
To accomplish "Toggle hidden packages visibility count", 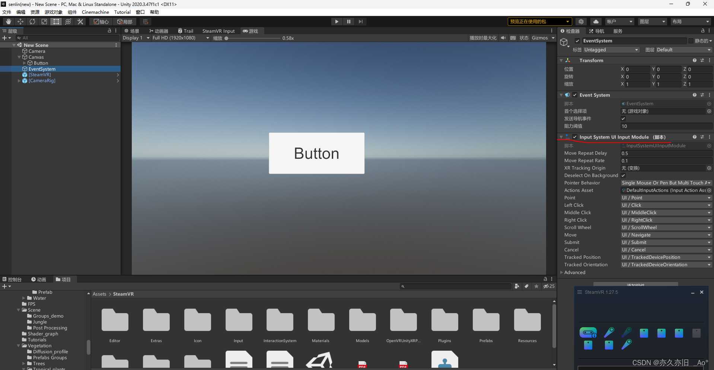I will [549, 286].
